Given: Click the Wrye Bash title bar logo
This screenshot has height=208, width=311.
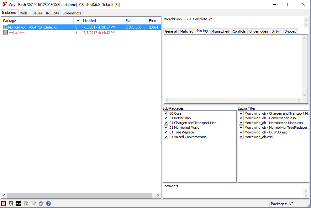Looking at the screenshot, I should [5, 4].
